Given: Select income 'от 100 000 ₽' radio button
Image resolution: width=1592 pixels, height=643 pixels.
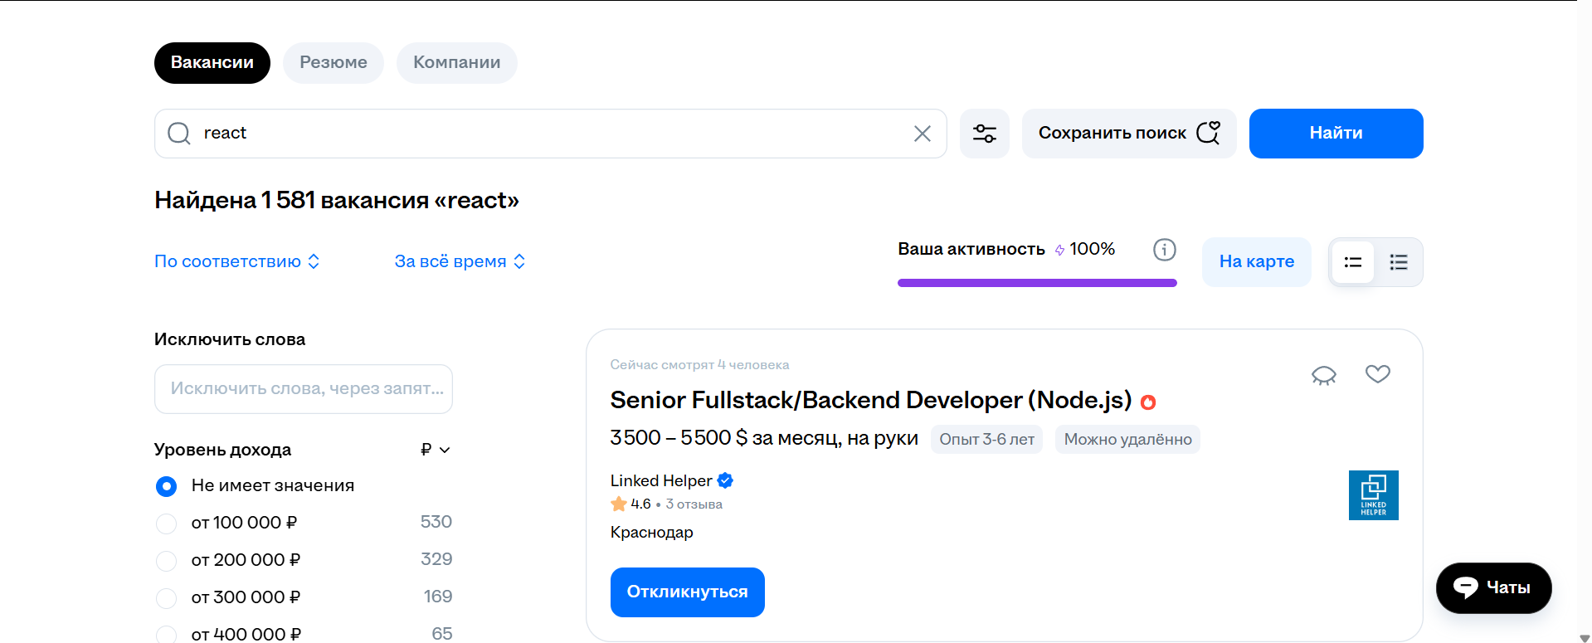Looking at the screenshot, I should click(x=167, y=524).
